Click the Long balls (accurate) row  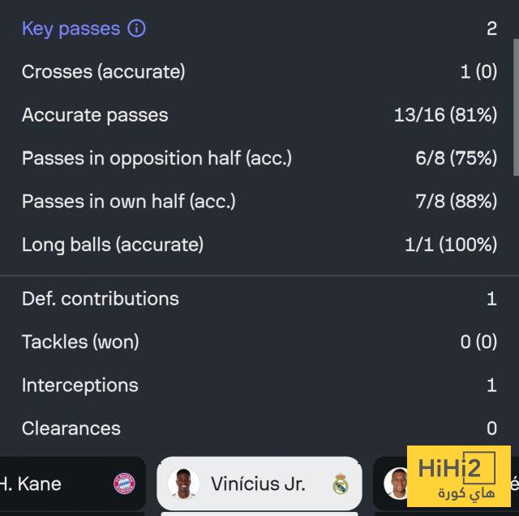pos(259,244)
